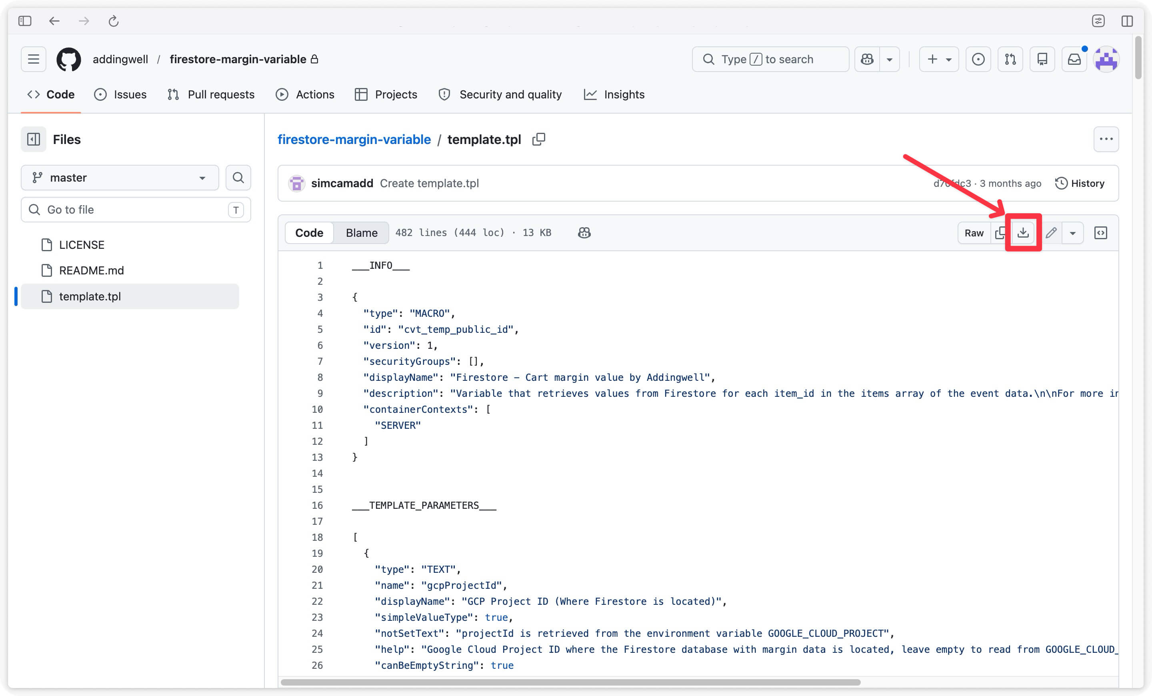The height and width of the screenshot is (696, 1152).
Task: Ask Copilot icon beside file size
Action: (584, 233)
